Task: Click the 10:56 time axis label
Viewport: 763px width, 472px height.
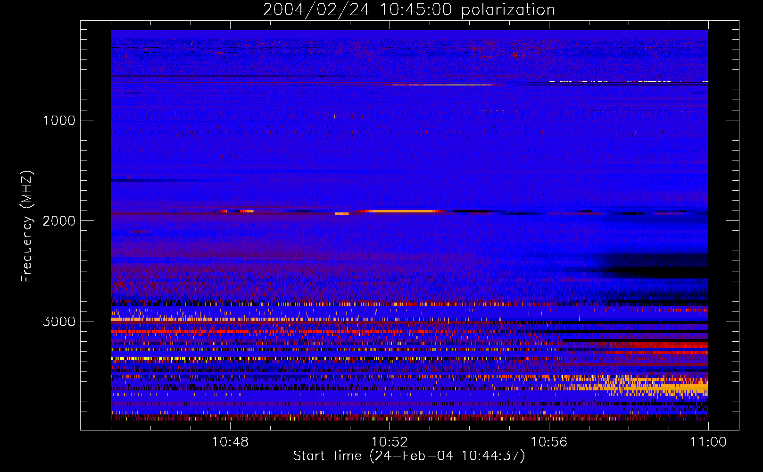Action: (549, 442)
